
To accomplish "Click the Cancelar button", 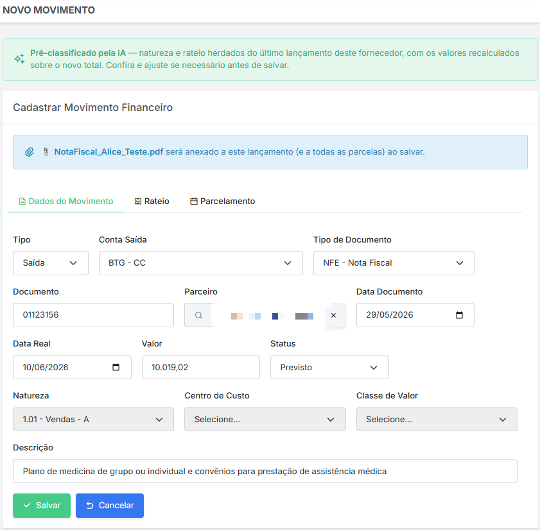I will coord(110,506).
